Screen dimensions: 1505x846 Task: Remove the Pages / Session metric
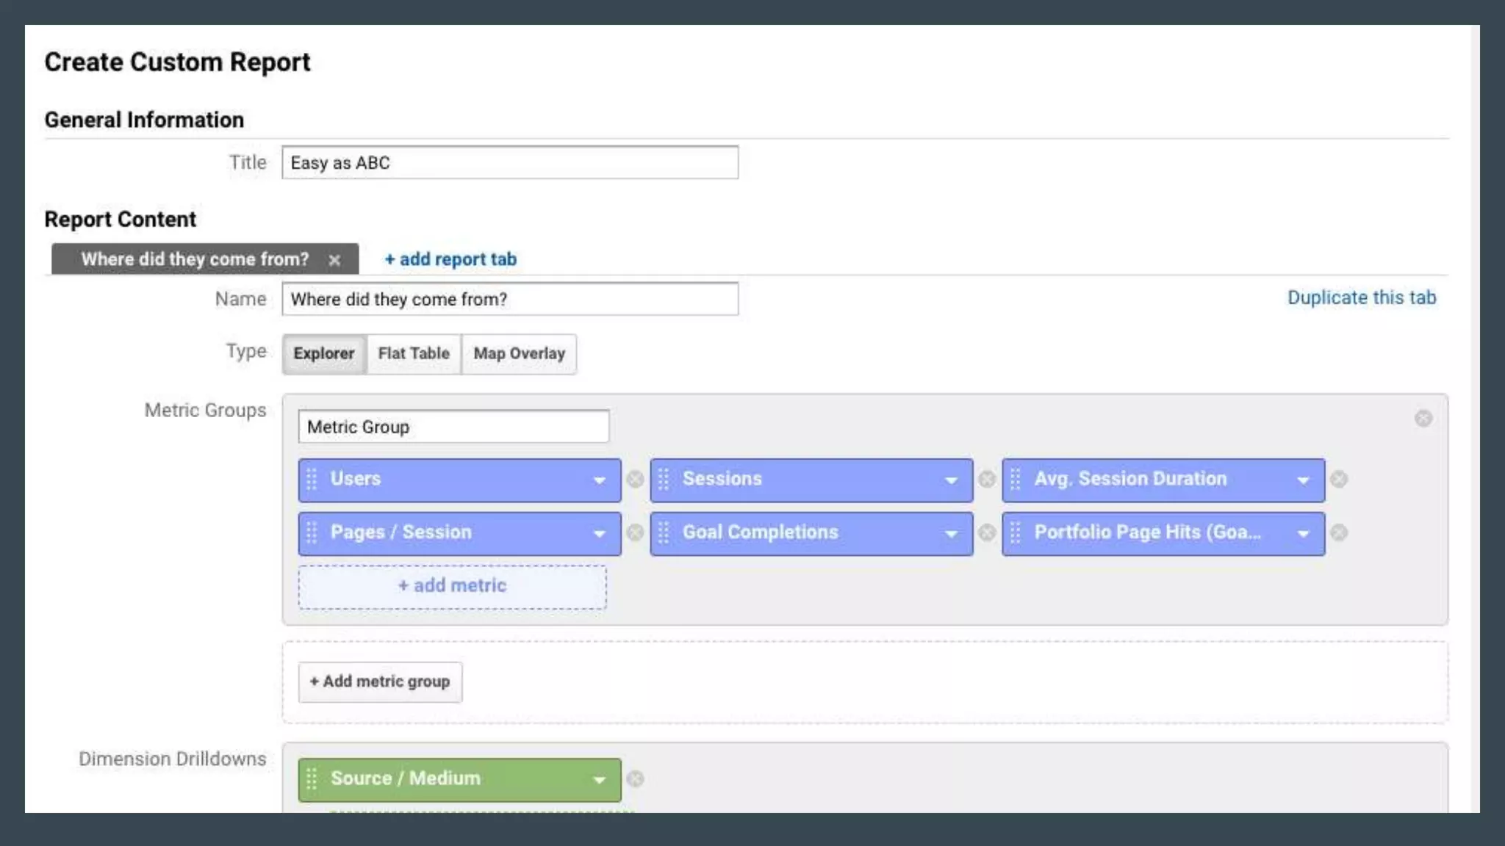coord(635,533)
